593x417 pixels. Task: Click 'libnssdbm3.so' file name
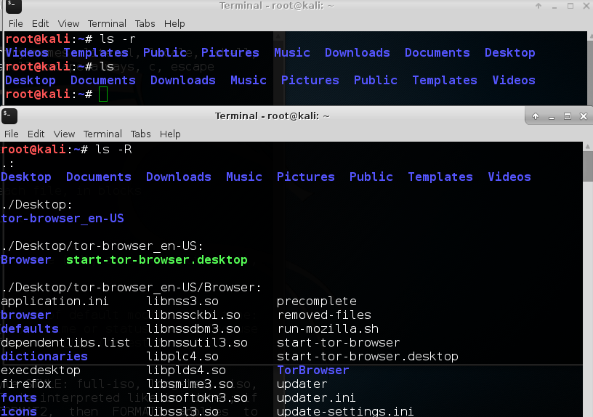193,328
